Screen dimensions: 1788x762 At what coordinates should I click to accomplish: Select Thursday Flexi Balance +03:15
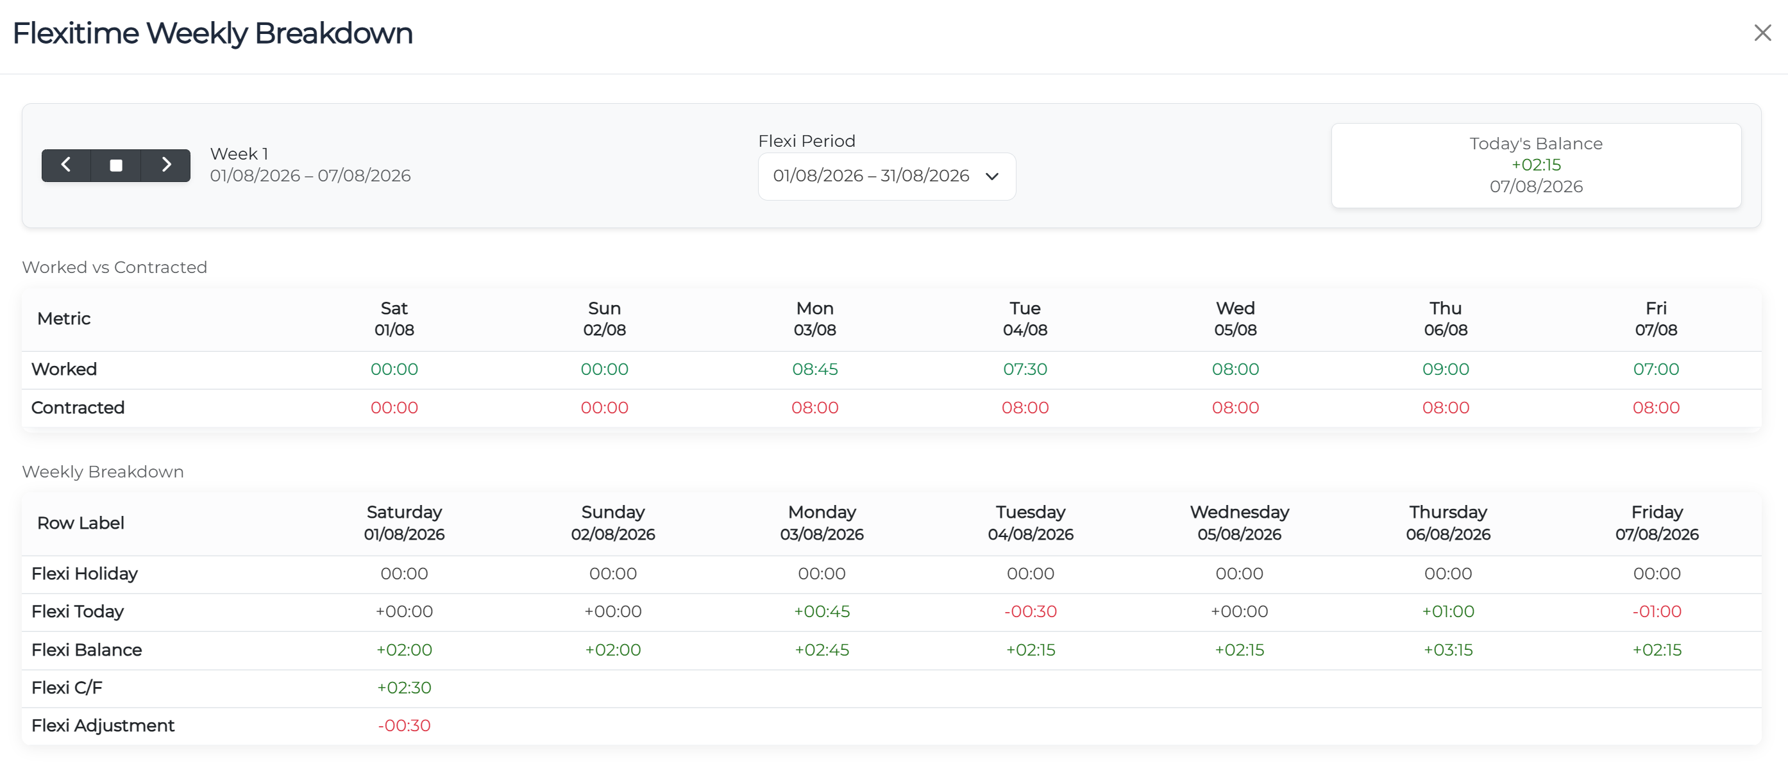(1448, 650)
